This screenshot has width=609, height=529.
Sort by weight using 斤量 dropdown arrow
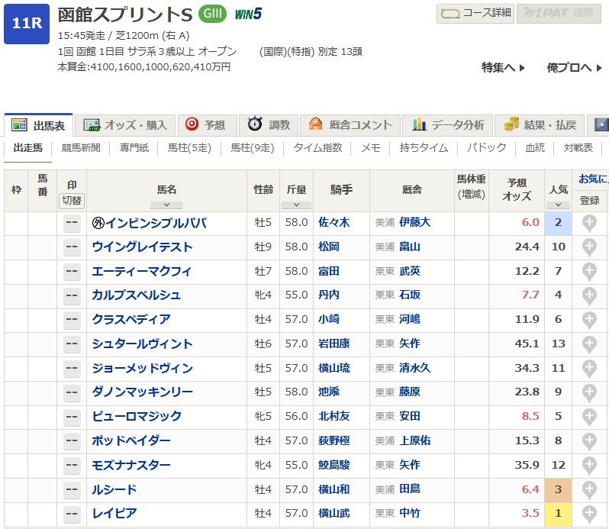pyautogui.click(x=296, y=205)
